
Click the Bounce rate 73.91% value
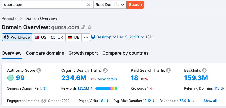tap(185, 101)
